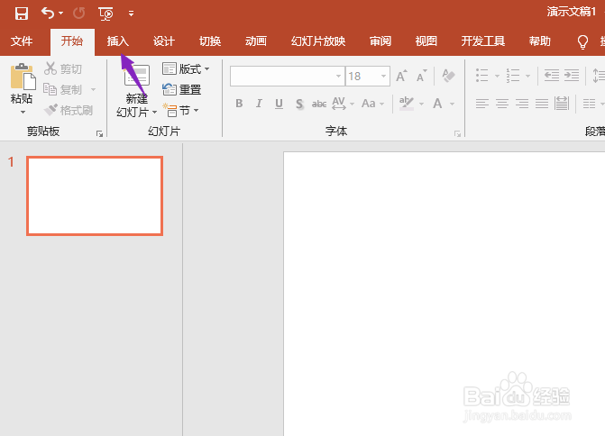Switch to the 设计 tab

[x=164, y=41]
